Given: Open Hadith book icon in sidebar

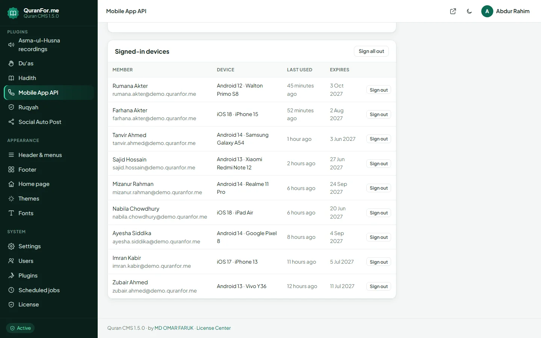Looking at the screenshot, I should tap(11, 78).
